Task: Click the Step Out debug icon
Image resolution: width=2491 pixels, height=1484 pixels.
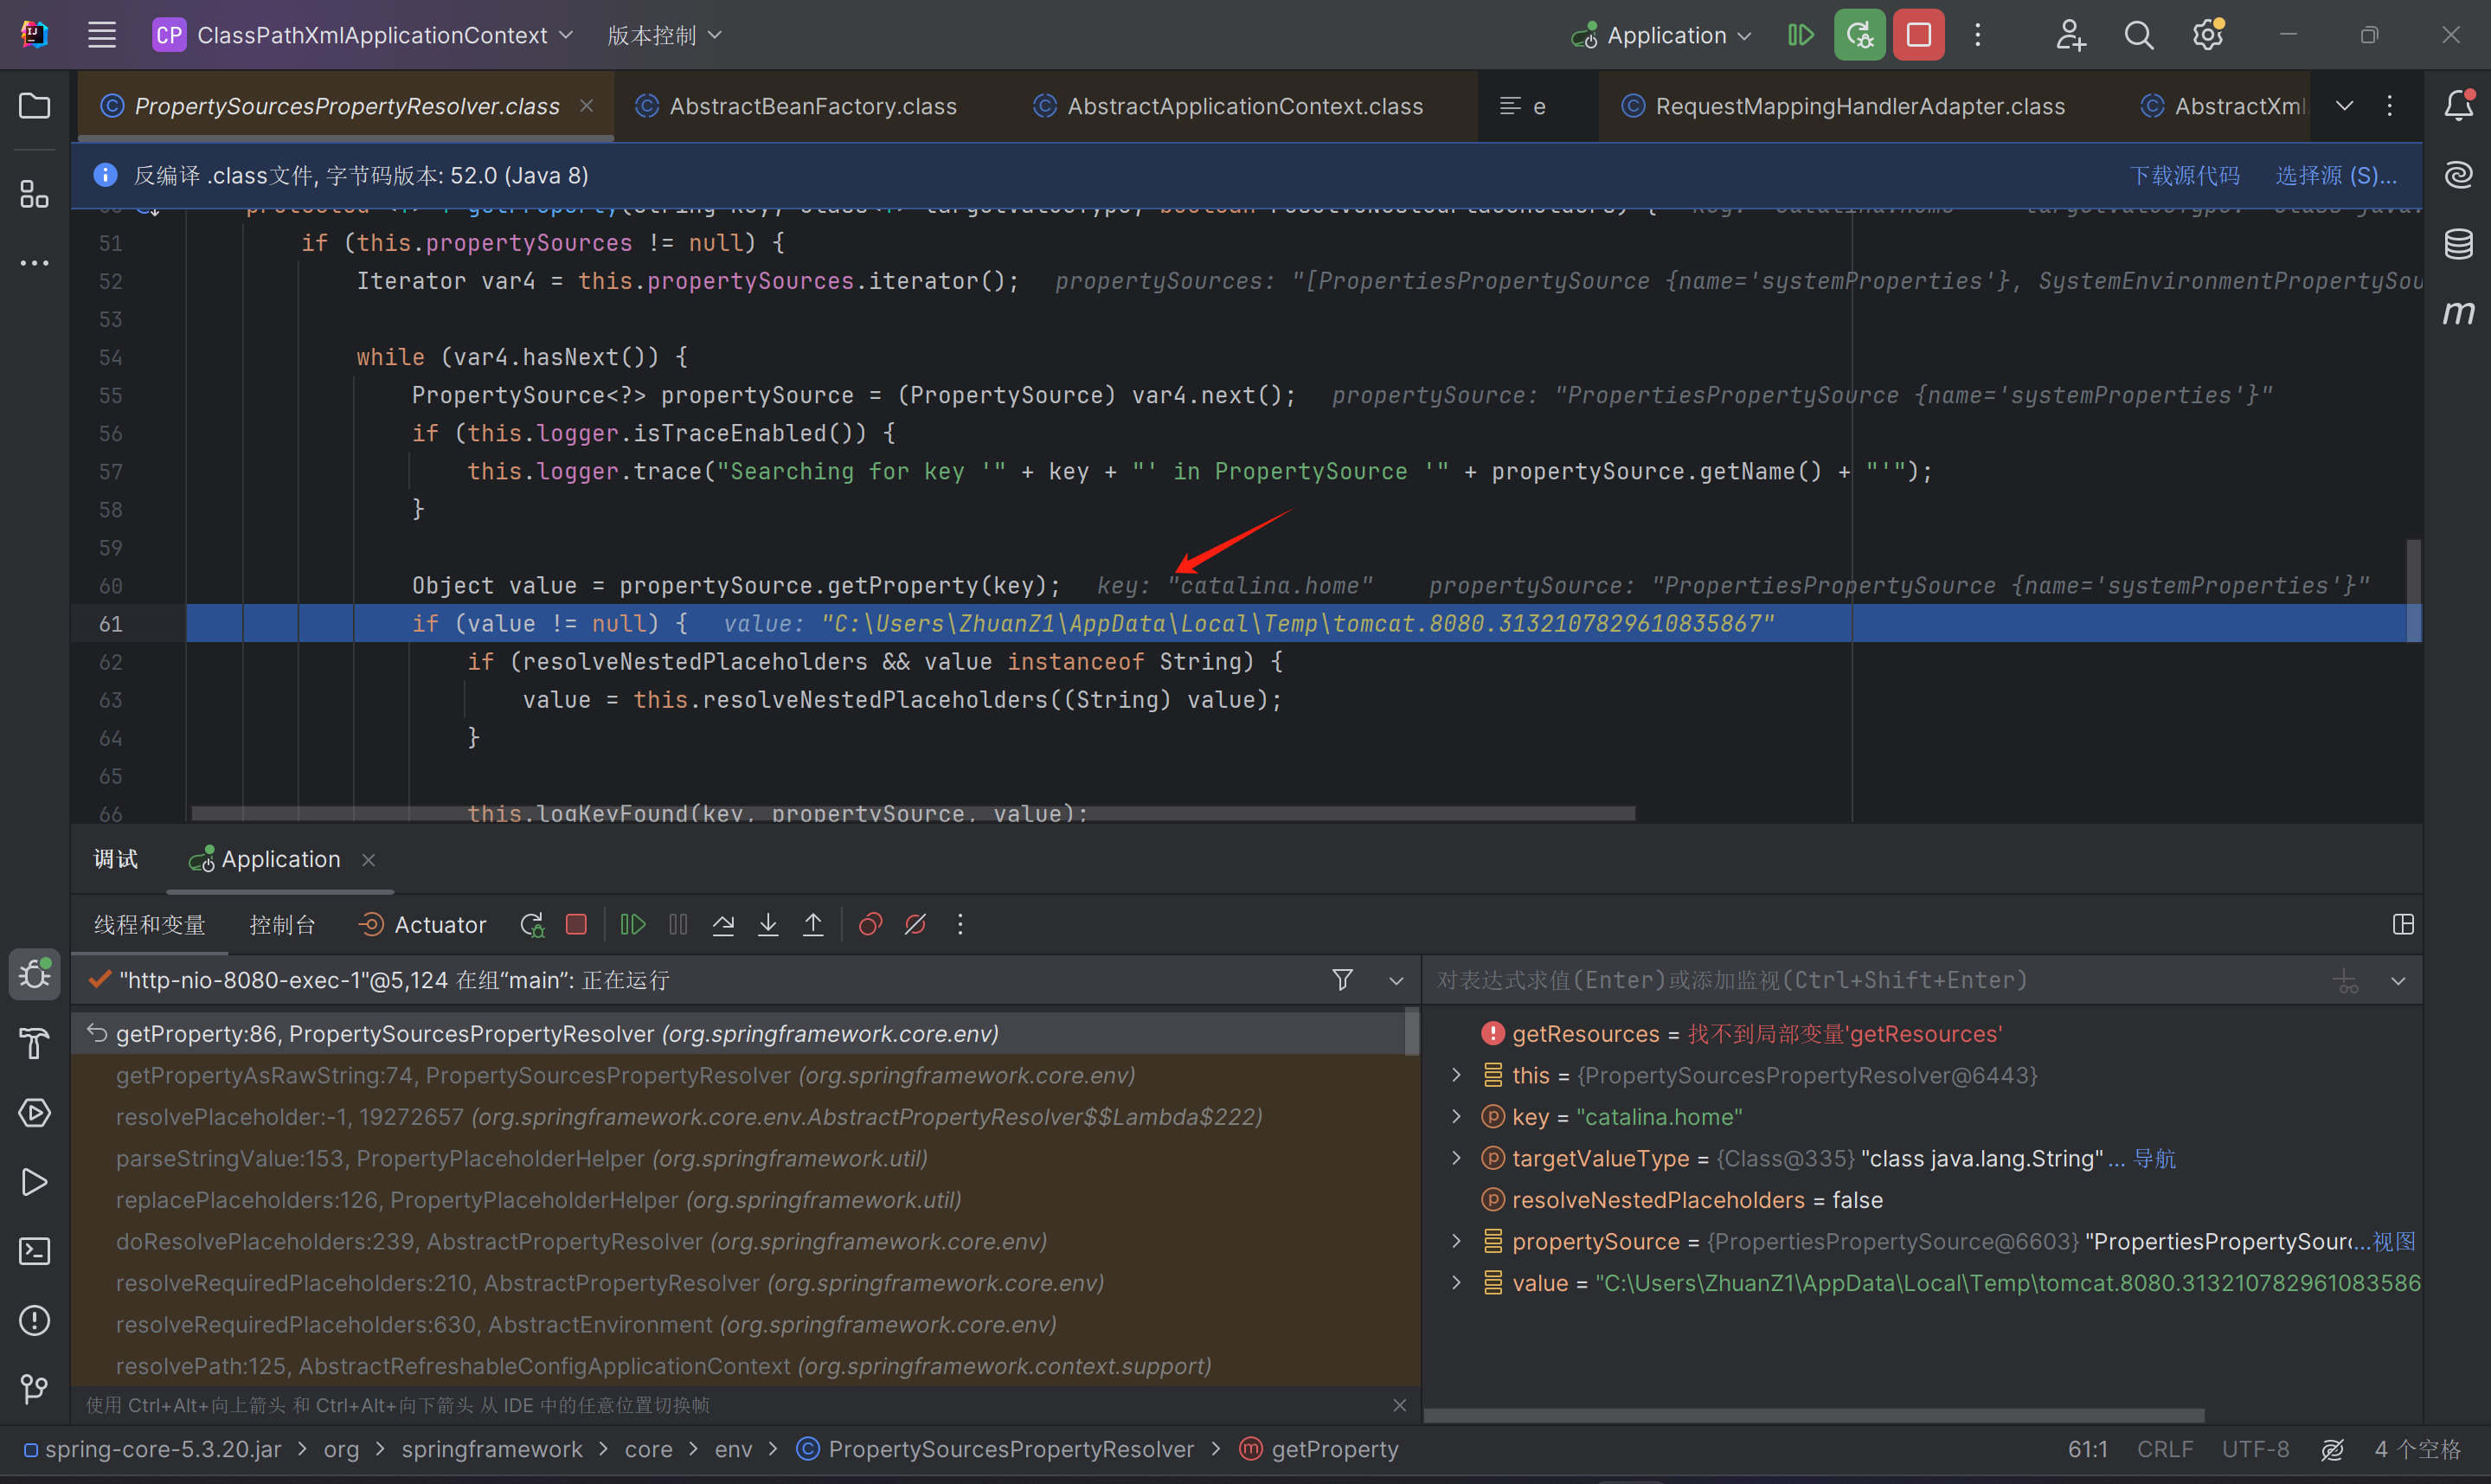Action: (x=812, y=925)
